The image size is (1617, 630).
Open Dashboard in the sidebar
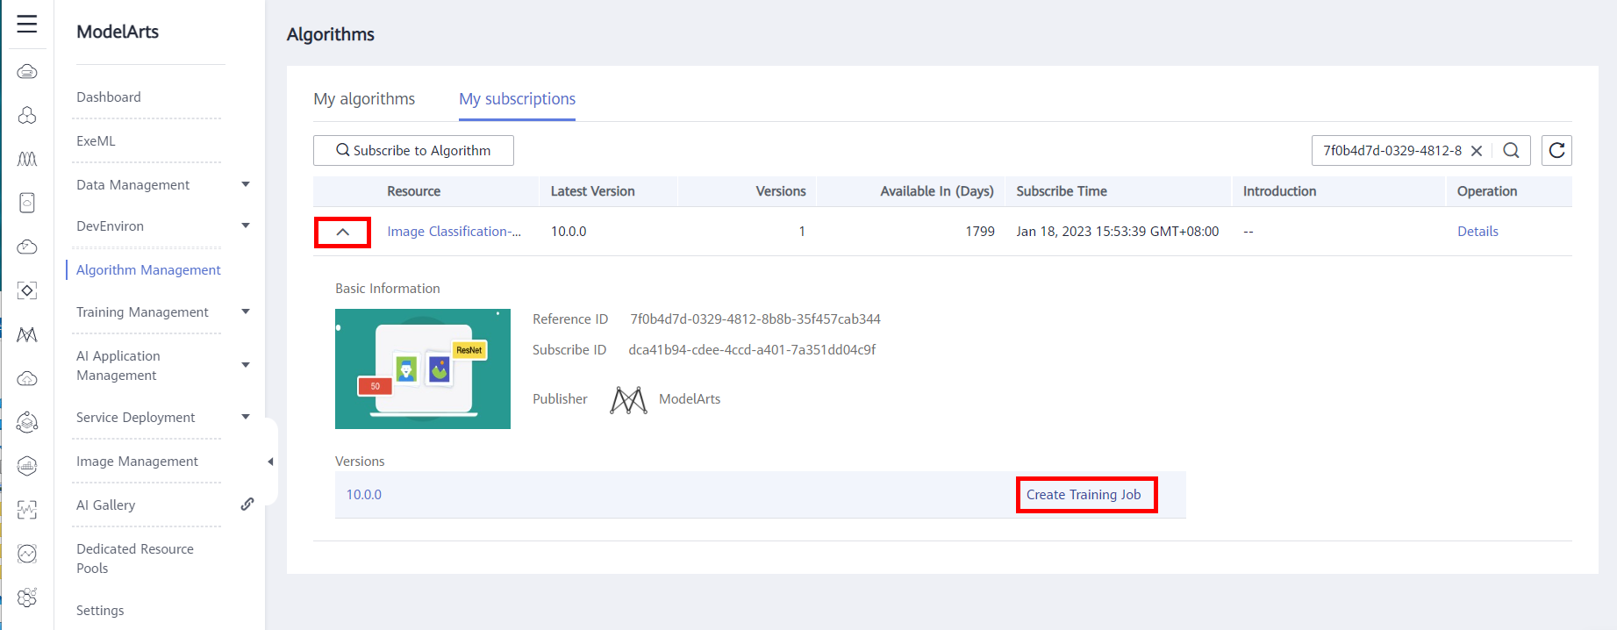pyautogui.click(x=109, y=97)
